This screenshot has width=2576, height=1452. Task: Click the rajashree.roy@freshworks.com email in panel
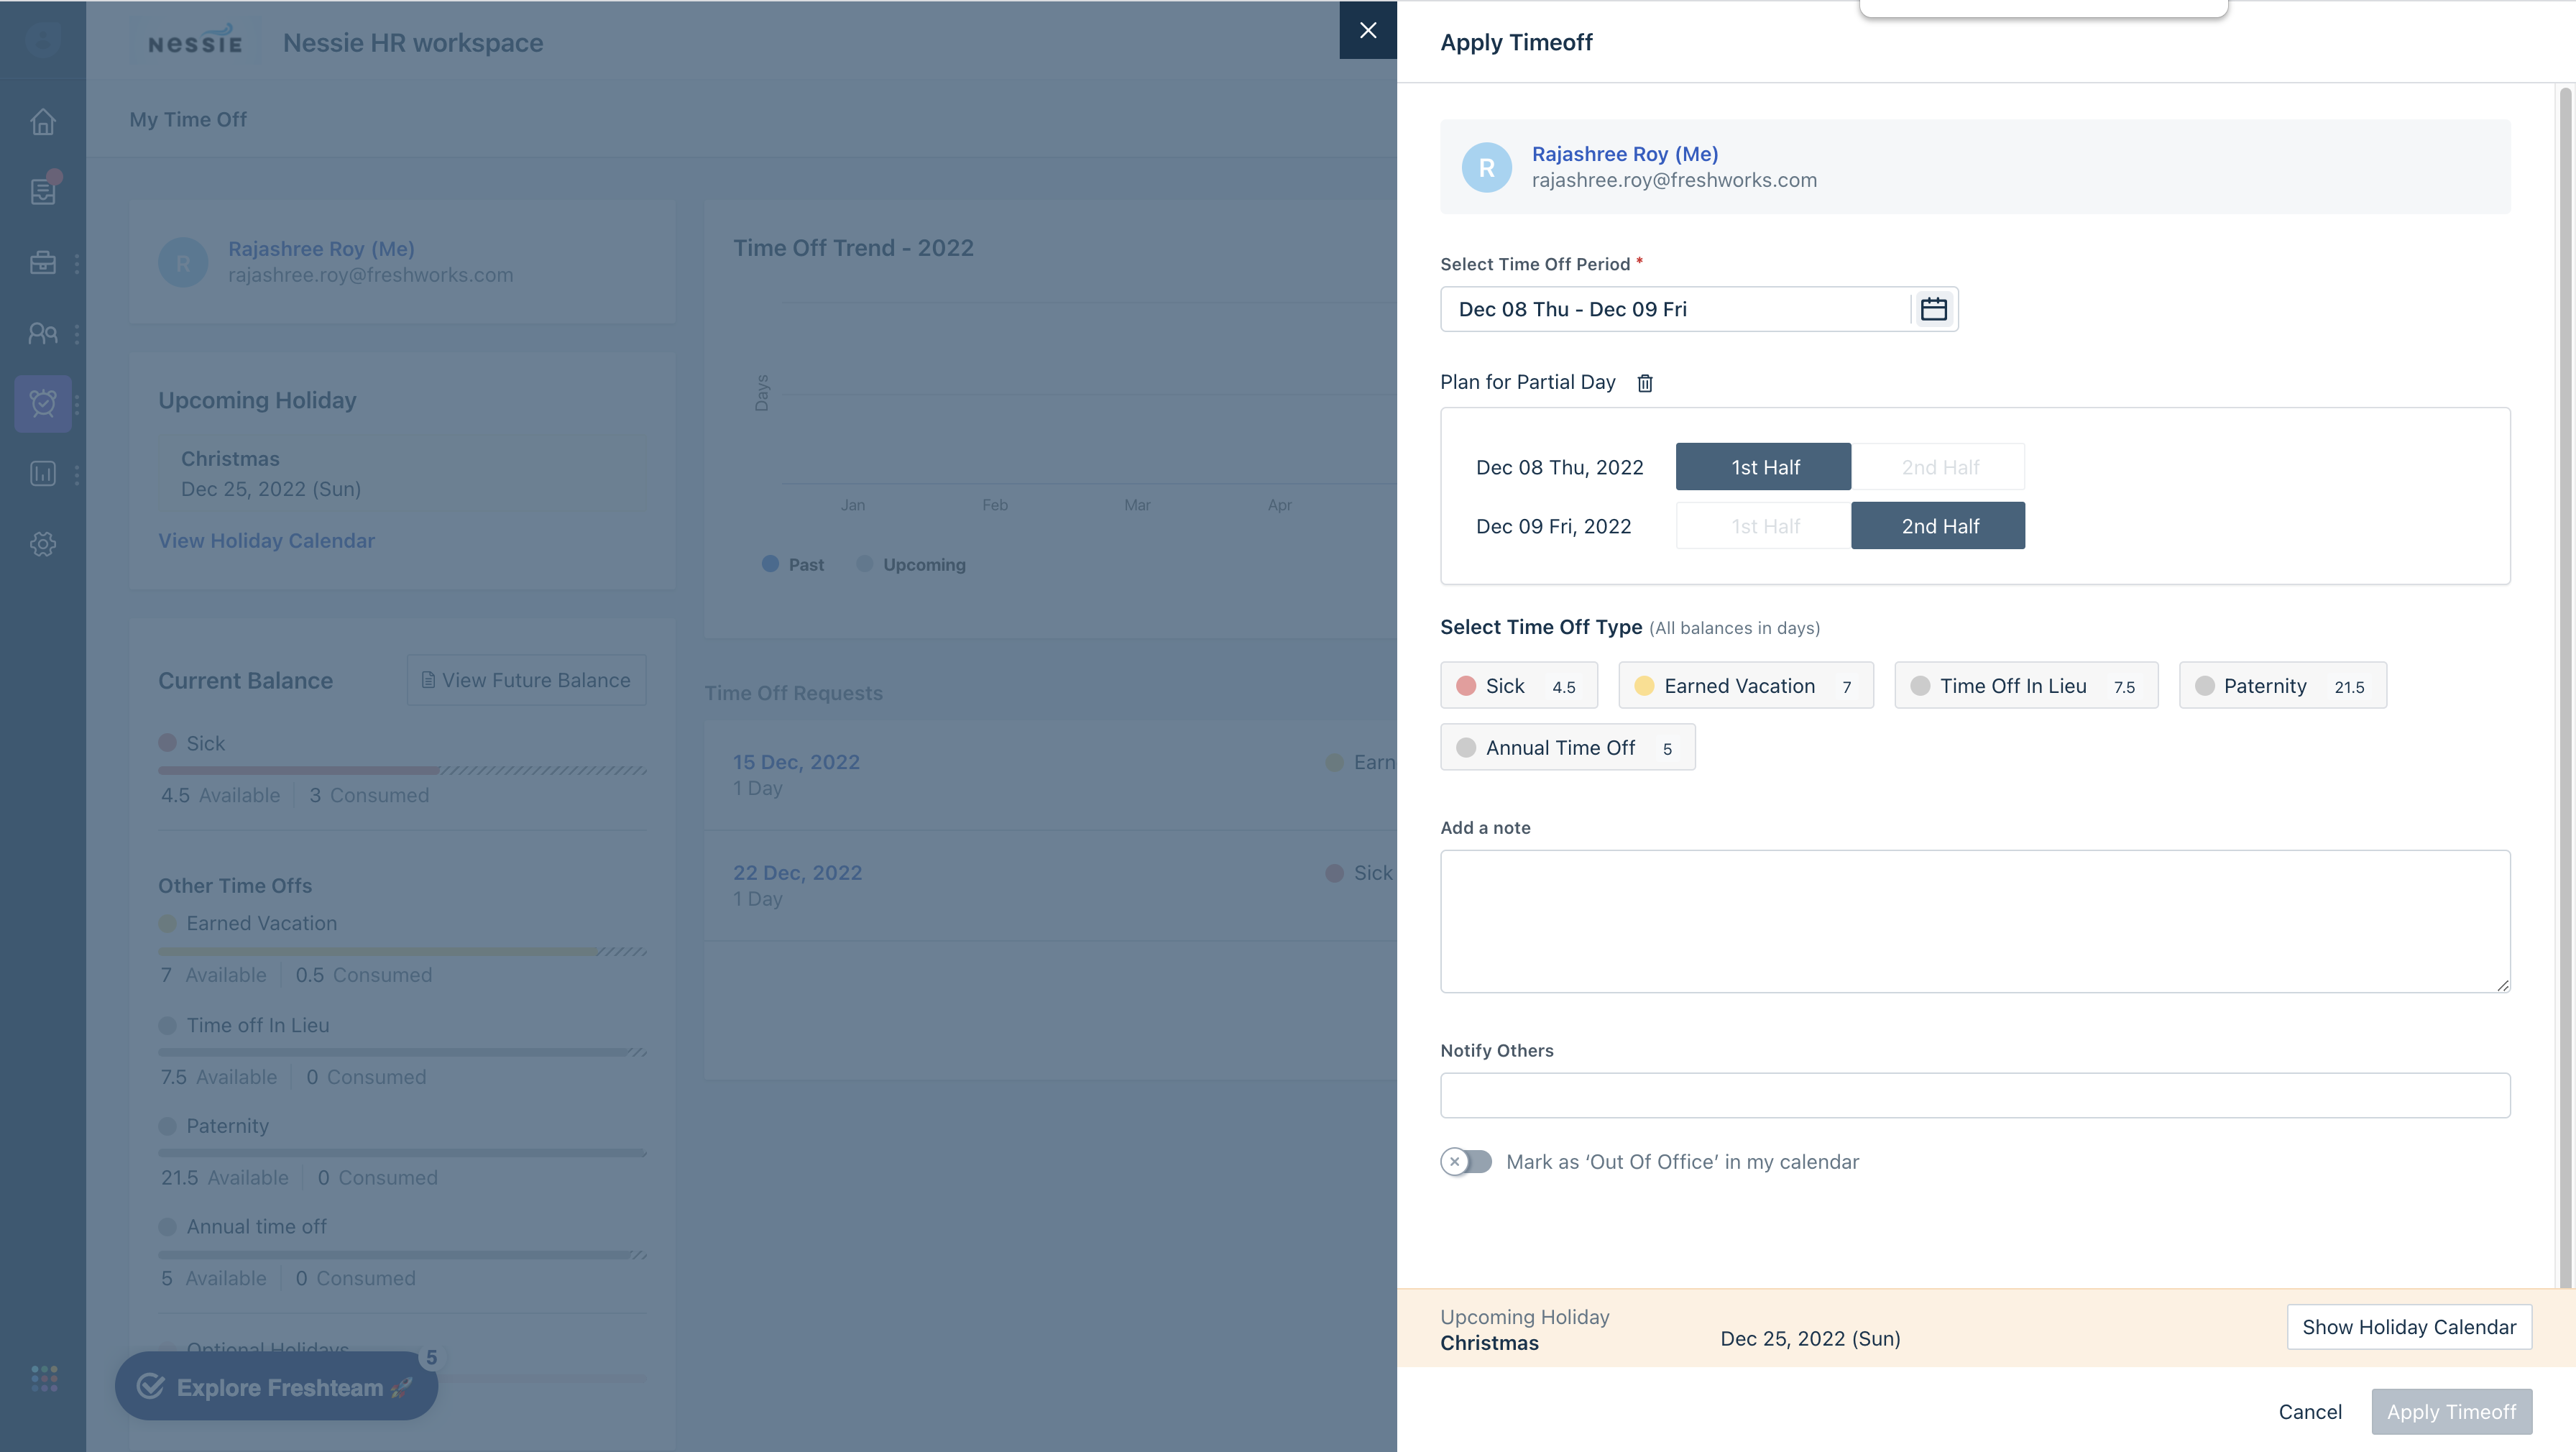[x=1674, y=180]
